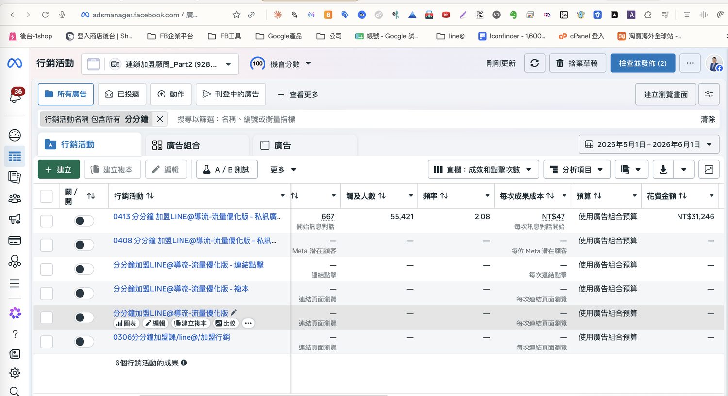Open account overview gauge icon in sidebar
Screen dimensions: 728x396
(15, 135)
